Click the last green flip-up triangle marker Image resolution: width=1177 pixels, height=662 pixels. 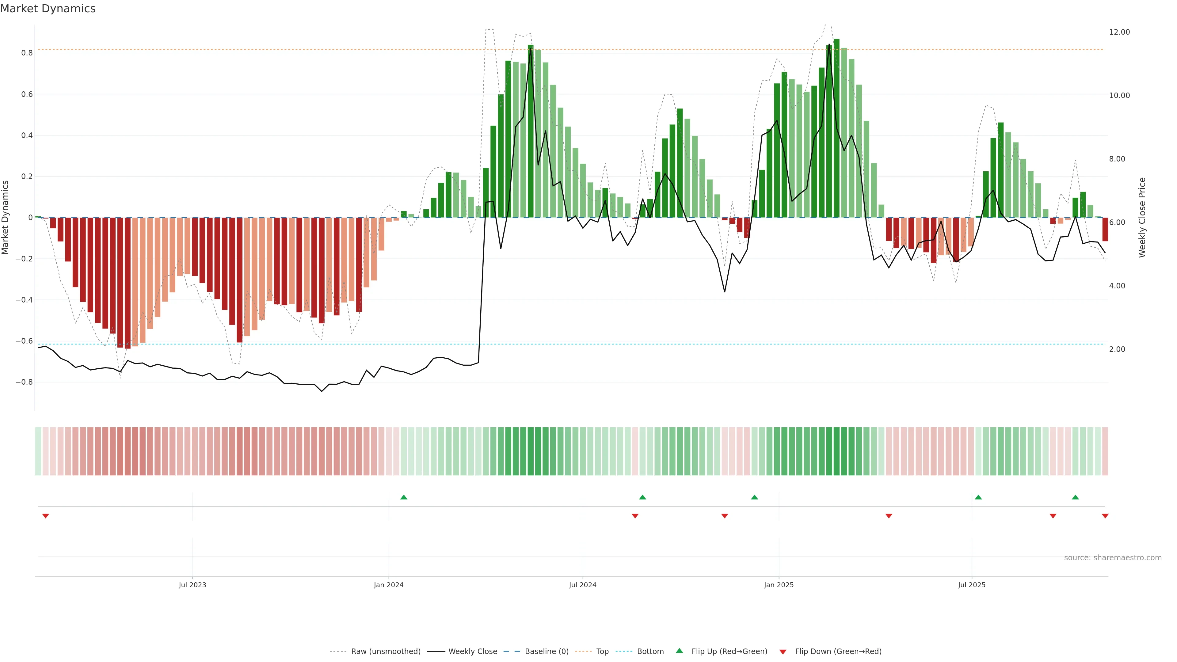pyautogui.click(x=1075, y=497)
